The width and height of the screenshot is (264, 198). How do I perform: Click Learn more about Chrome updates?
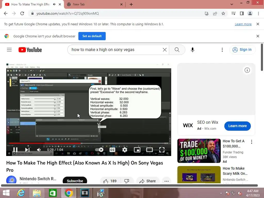point(243,24)
